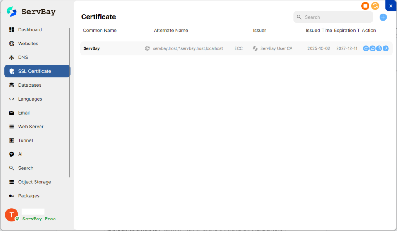Go to Websites in sidebar
Screen dimensions: 397x231
click(x=28, y=44)
